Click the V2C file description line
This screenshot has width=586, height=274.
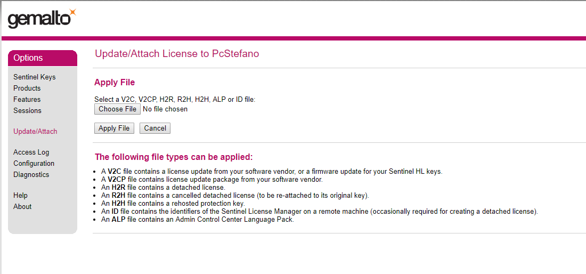272,171
